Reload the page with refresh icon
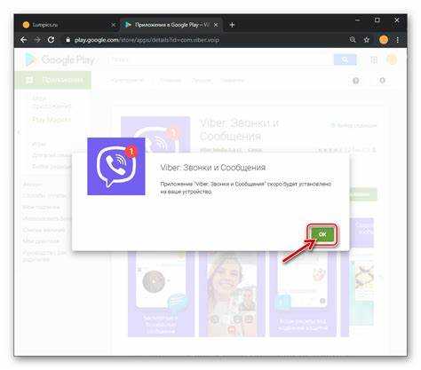 click(51, 40)
